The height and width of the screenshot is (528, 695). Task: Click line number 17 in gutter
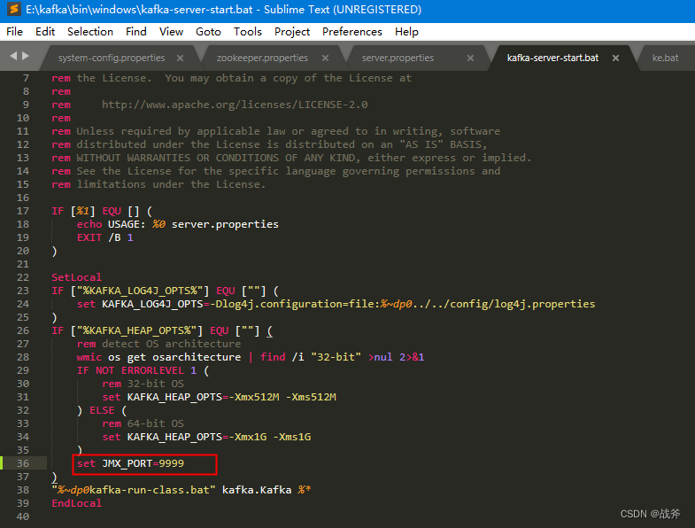tap(23, 211)
